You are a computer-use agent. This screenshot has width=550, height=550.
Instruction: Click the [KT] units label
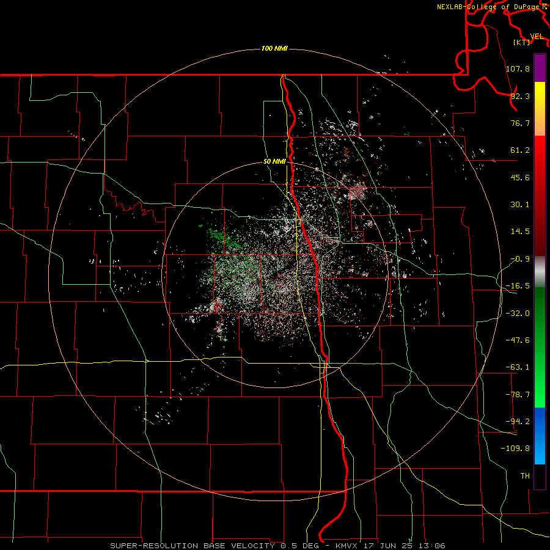coord(522,42)
